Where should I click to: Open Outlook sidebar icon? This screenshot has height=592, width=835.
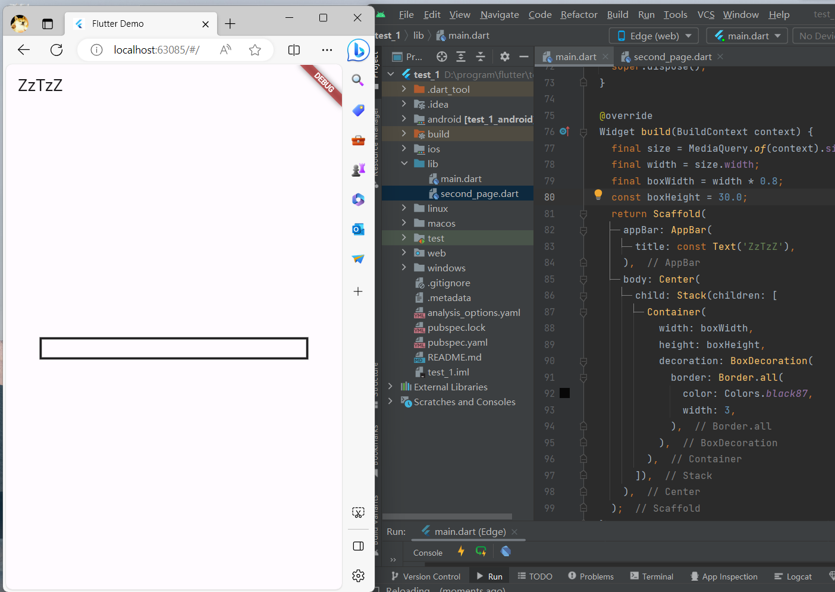point(358,229)
